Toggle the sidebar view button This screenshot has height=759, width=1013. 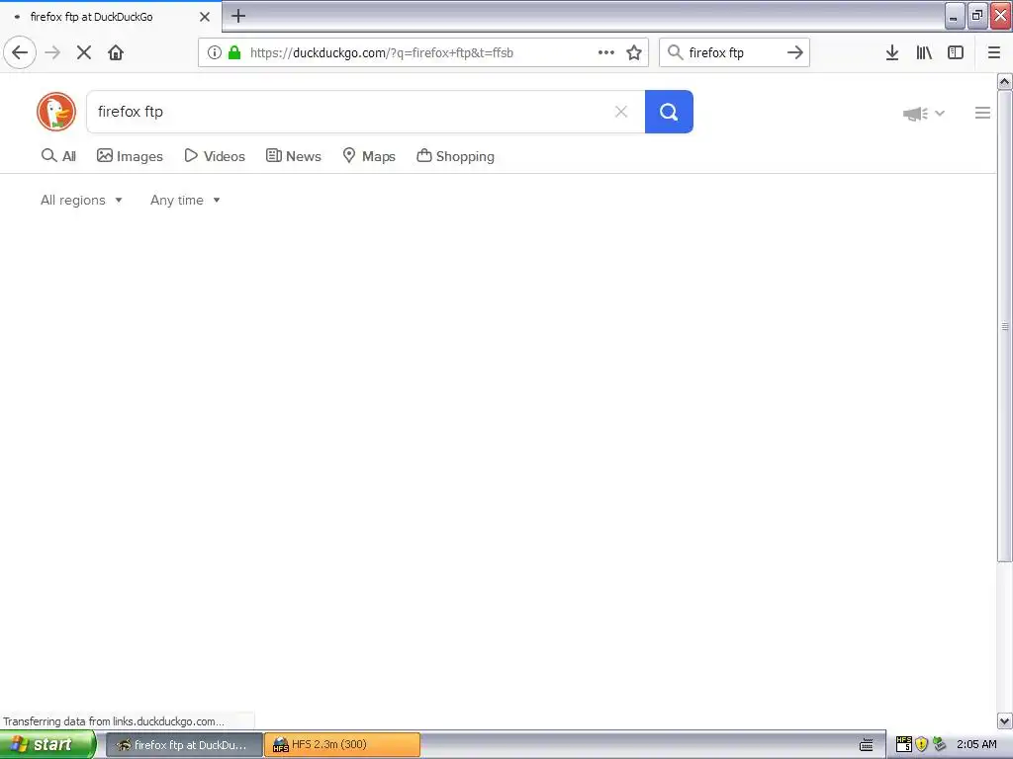[956, 52]
